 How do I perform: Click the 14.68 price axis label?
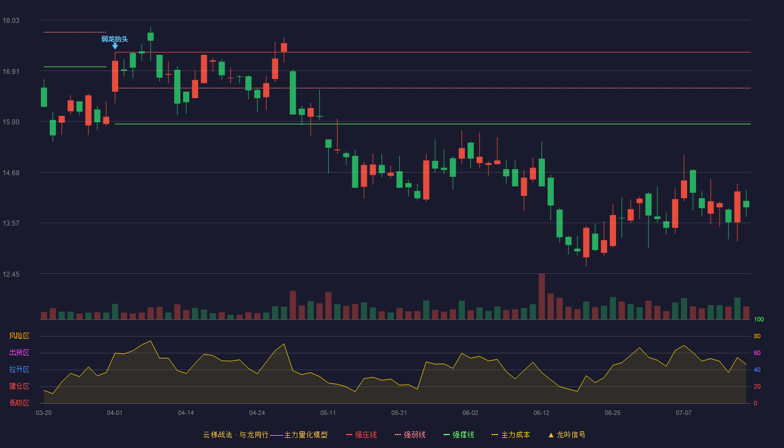pyautogui.click(x=11, y=172)
